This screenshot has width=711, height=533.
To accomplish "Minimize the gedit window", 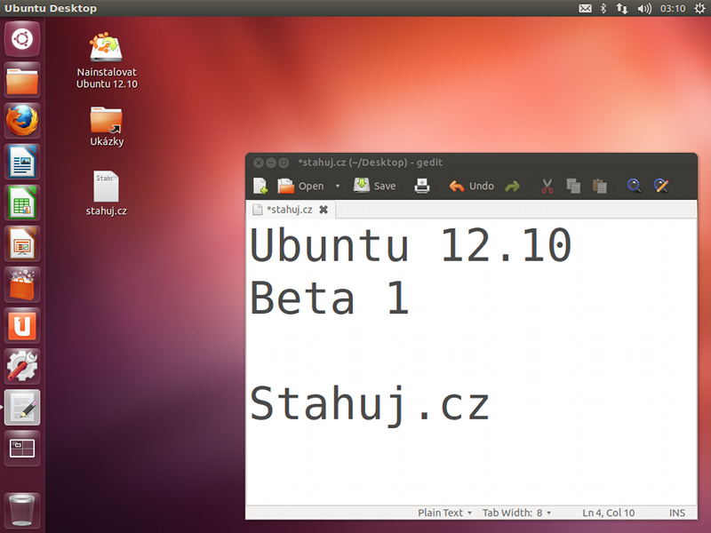I will 271,163.
